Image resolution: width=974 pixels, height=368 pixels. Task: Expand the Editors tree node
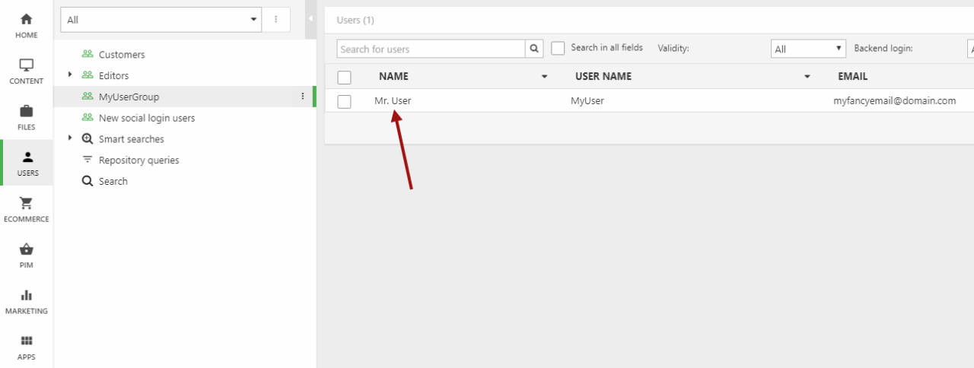70,75
